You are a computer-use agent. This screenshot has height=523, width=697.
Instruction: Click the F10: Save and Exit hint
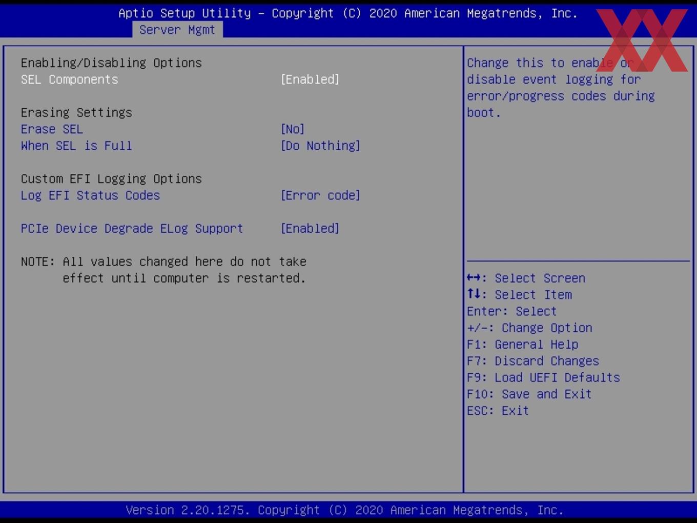coord(529,394)
